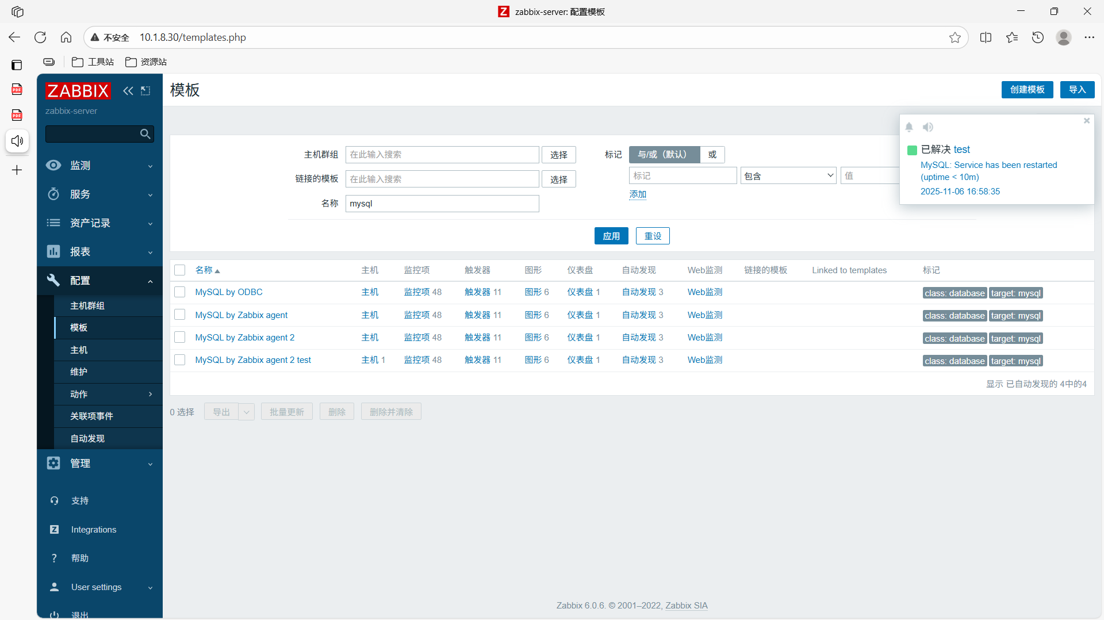Click the notification bell snooze icon
Screen dimensions: 1104x620
[909, 127]
